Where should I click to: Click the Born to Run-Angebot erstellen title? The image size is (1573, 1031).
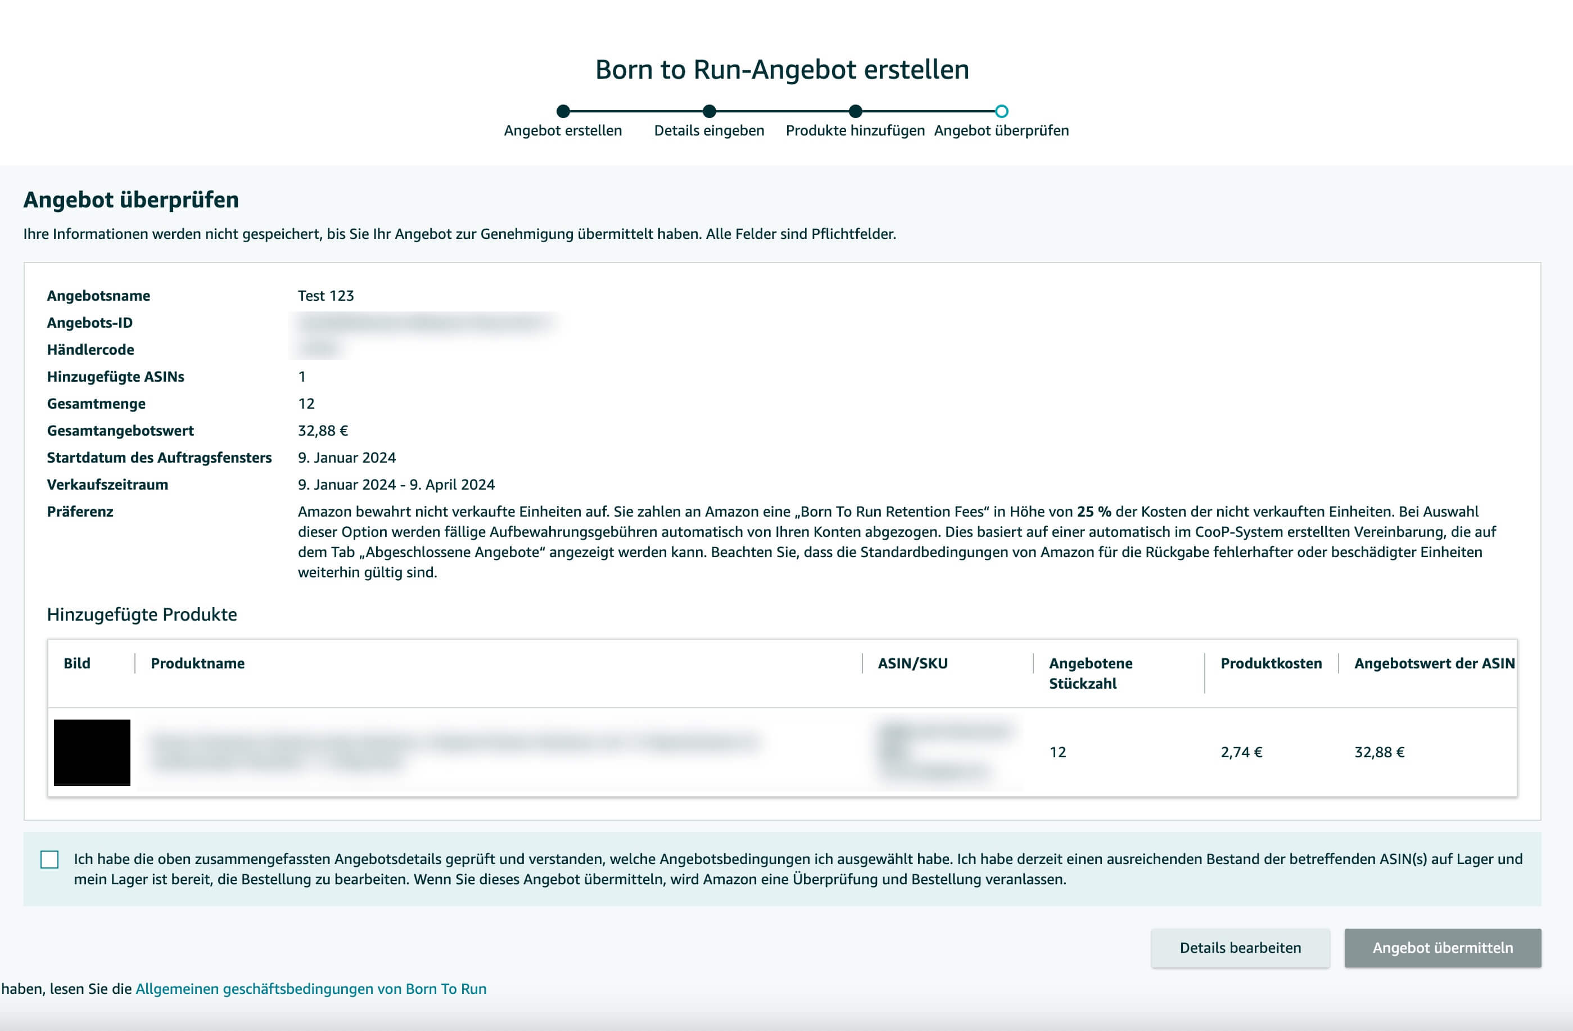783,69
